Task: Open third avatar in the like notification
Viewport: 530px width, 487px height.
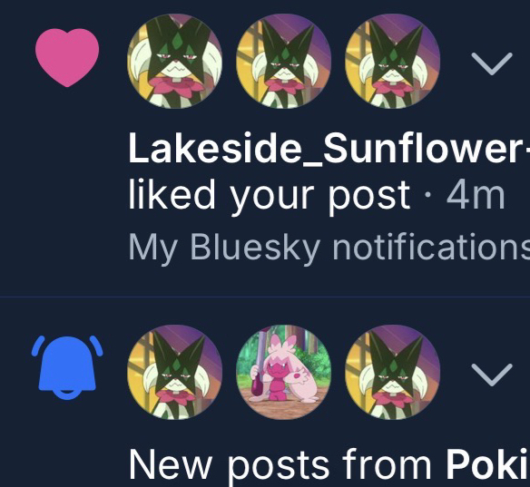Action: point(392,61)
